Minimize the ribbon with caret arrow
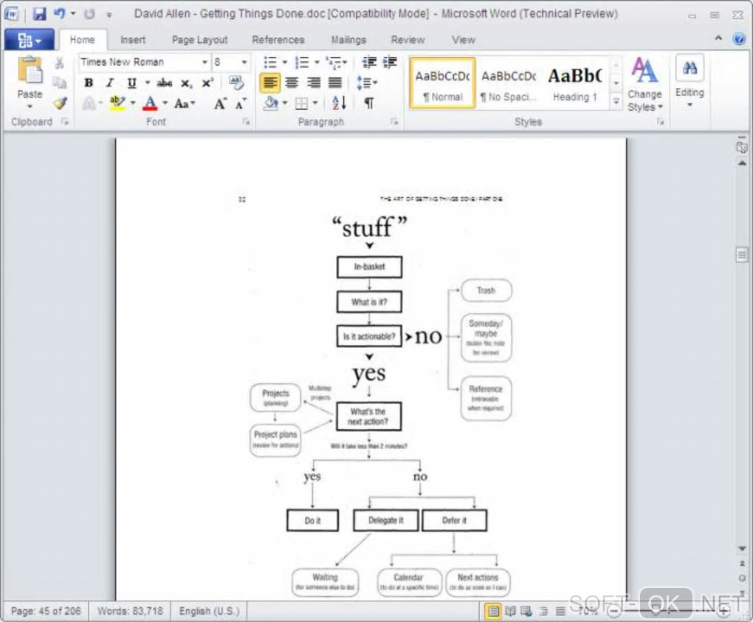Screen dimensions: 753x622 point(718,38)
